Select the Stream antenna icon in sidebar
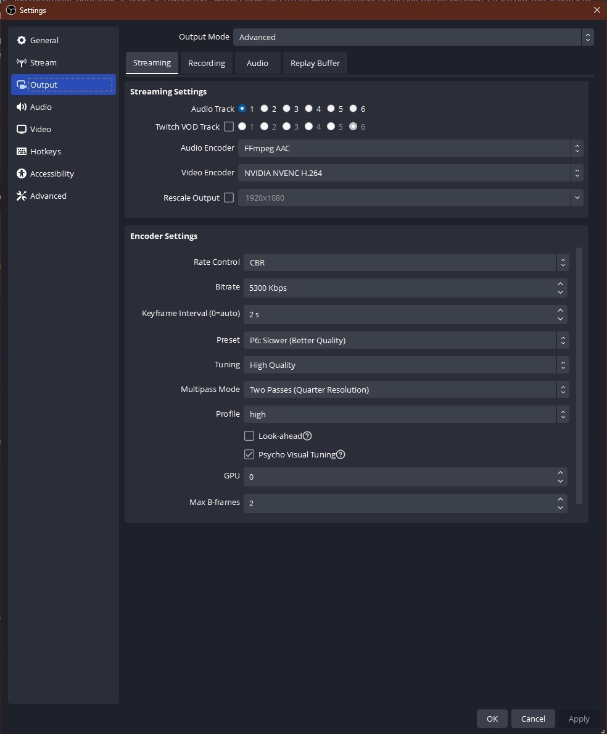Viewport: 607px width, 734px height. (22, 62)
